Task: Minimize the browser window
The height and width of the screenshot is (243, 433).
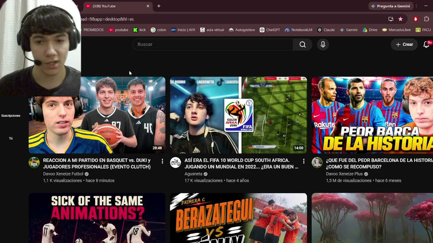Action: [426, 6]
